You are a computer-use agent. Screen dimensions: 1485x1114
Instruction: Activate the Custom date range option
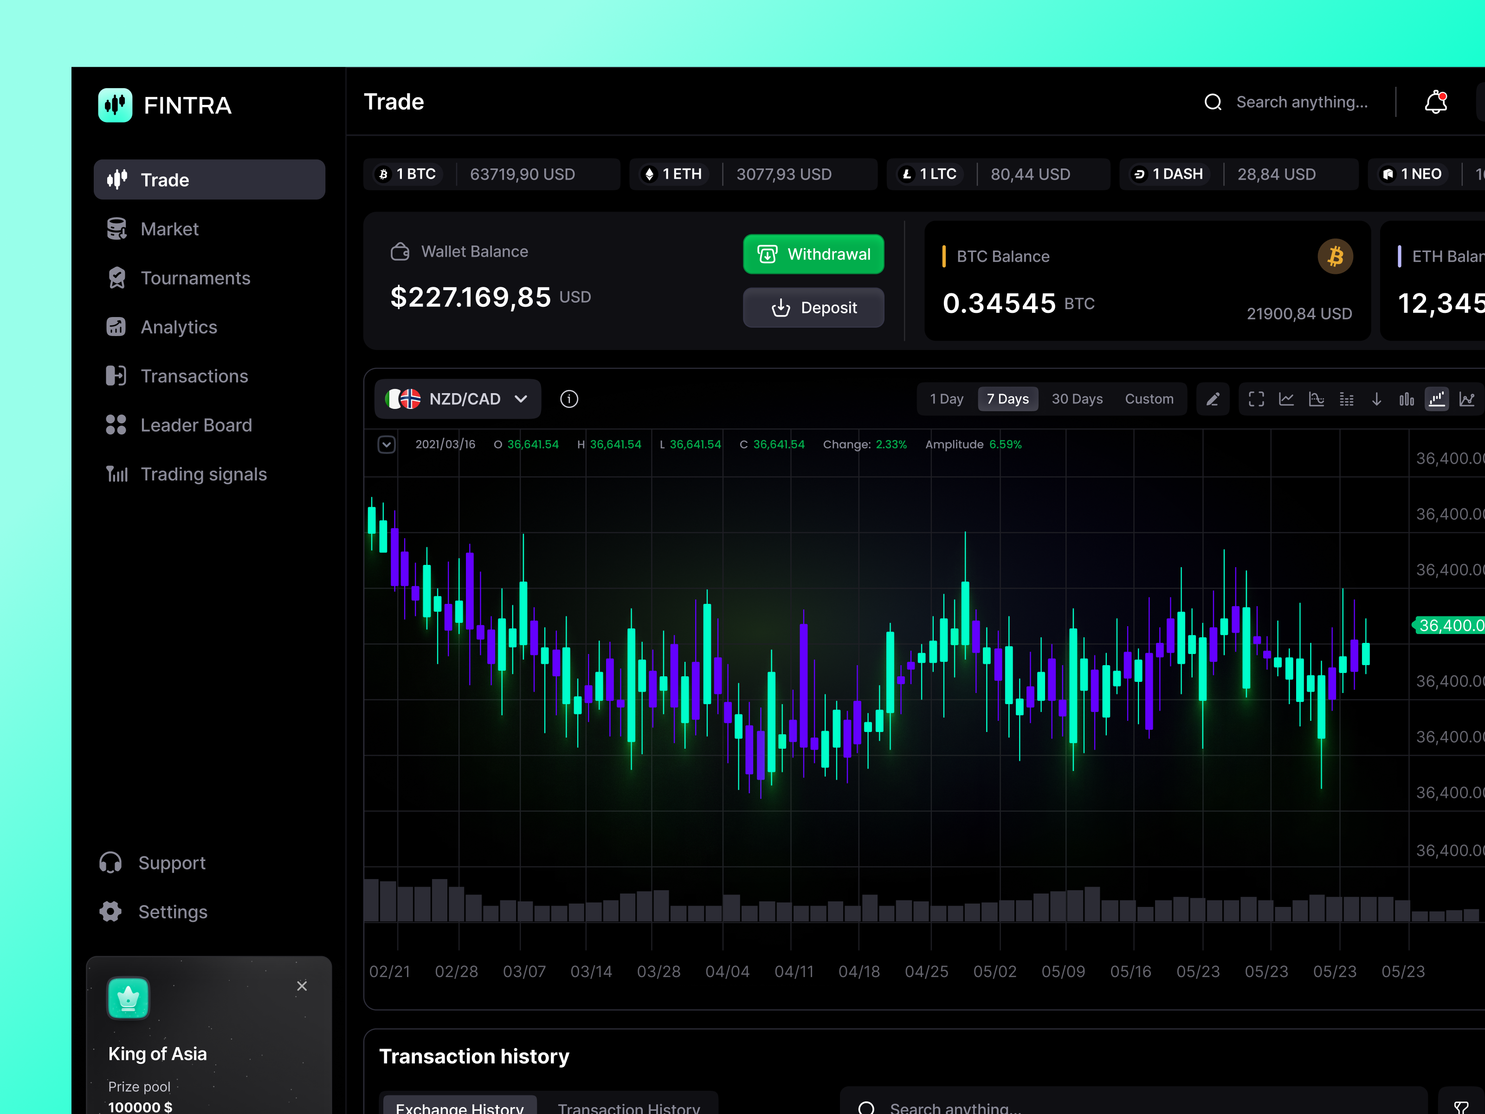1149,399
